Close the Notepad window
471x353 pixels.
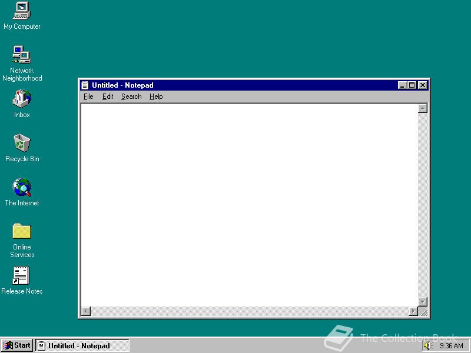(423, 85)
